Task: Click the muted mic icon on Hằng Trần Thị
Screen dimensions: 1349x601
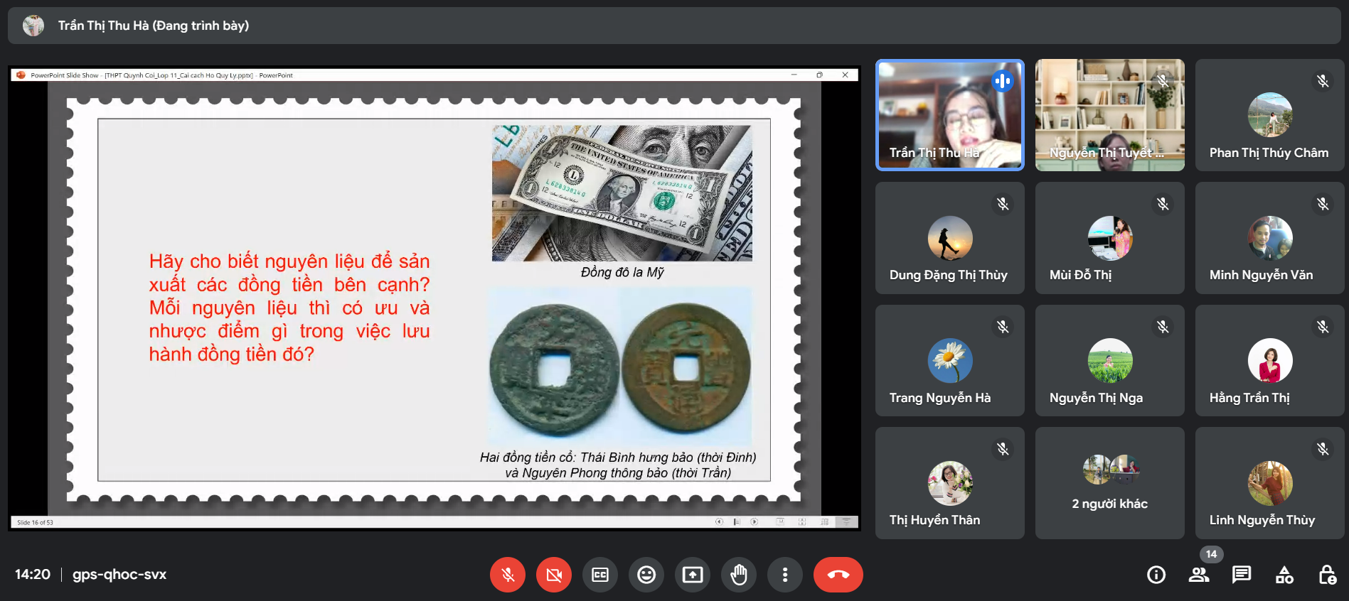Action: pyautogui.click(x=1323, y=327)
